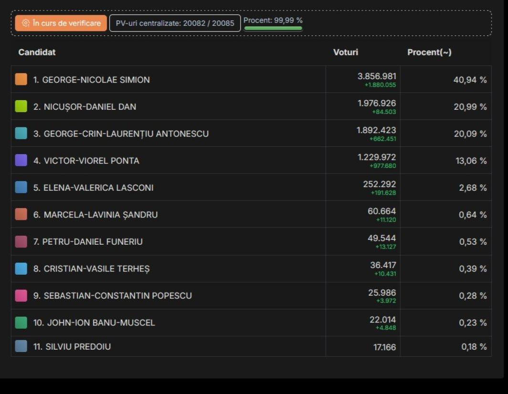Click the gear icon in verification badge
Screen dimensions: 508x394
coord(26,23)
